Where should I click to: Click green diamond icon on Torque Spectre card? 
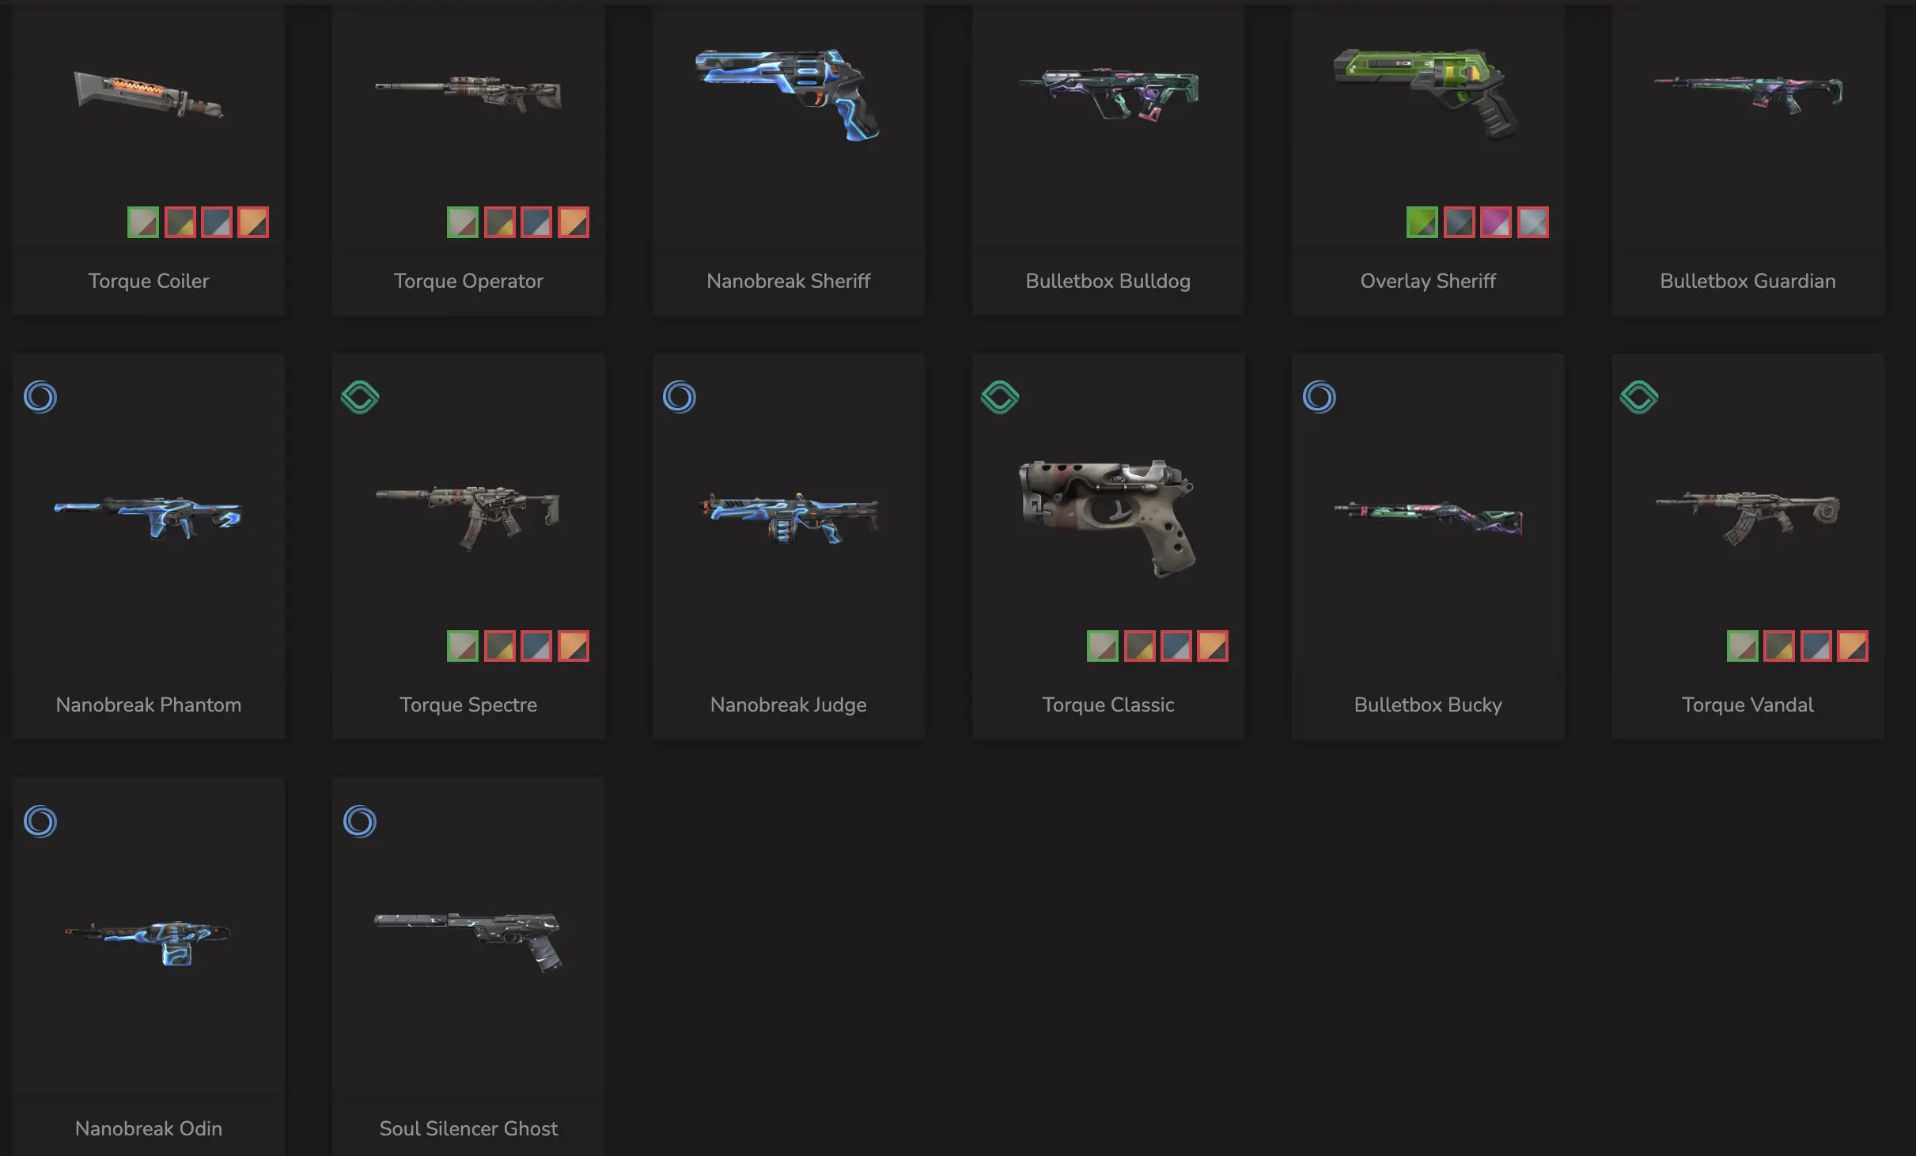pyautogui.click(x=360, y=397)
